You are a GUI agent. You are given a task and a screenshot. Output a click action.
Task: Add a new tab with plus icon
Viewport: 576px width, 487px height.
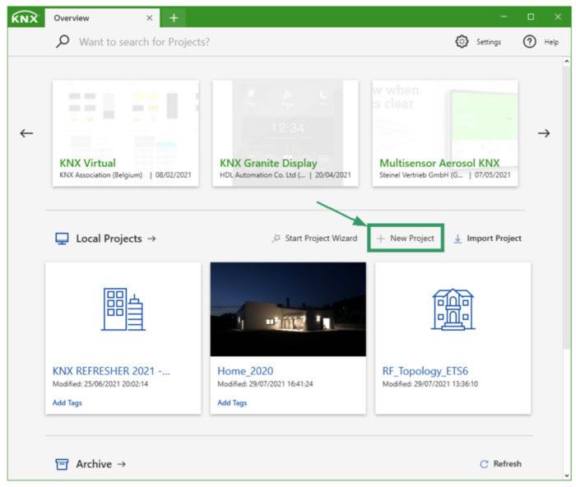tap(174, 17)
